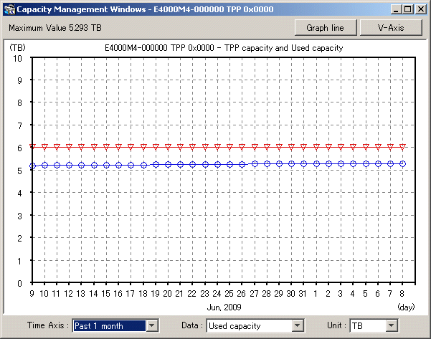
Task: Expand the Time Axis dropdown arrow
Action: click(x=152, y=326)
